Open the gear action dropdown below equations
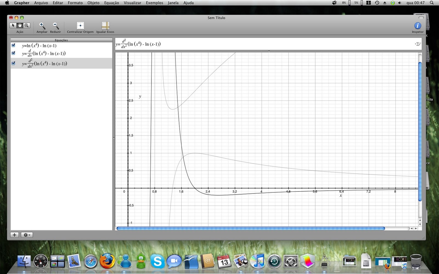Viewport: 439px width, 274px height. [x=27, y=235]
